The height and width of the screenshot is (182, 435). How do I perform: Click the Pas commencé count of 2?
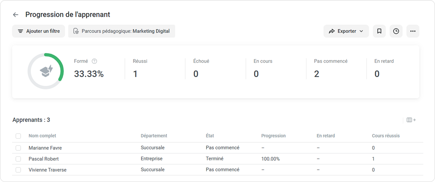point(317,74)
